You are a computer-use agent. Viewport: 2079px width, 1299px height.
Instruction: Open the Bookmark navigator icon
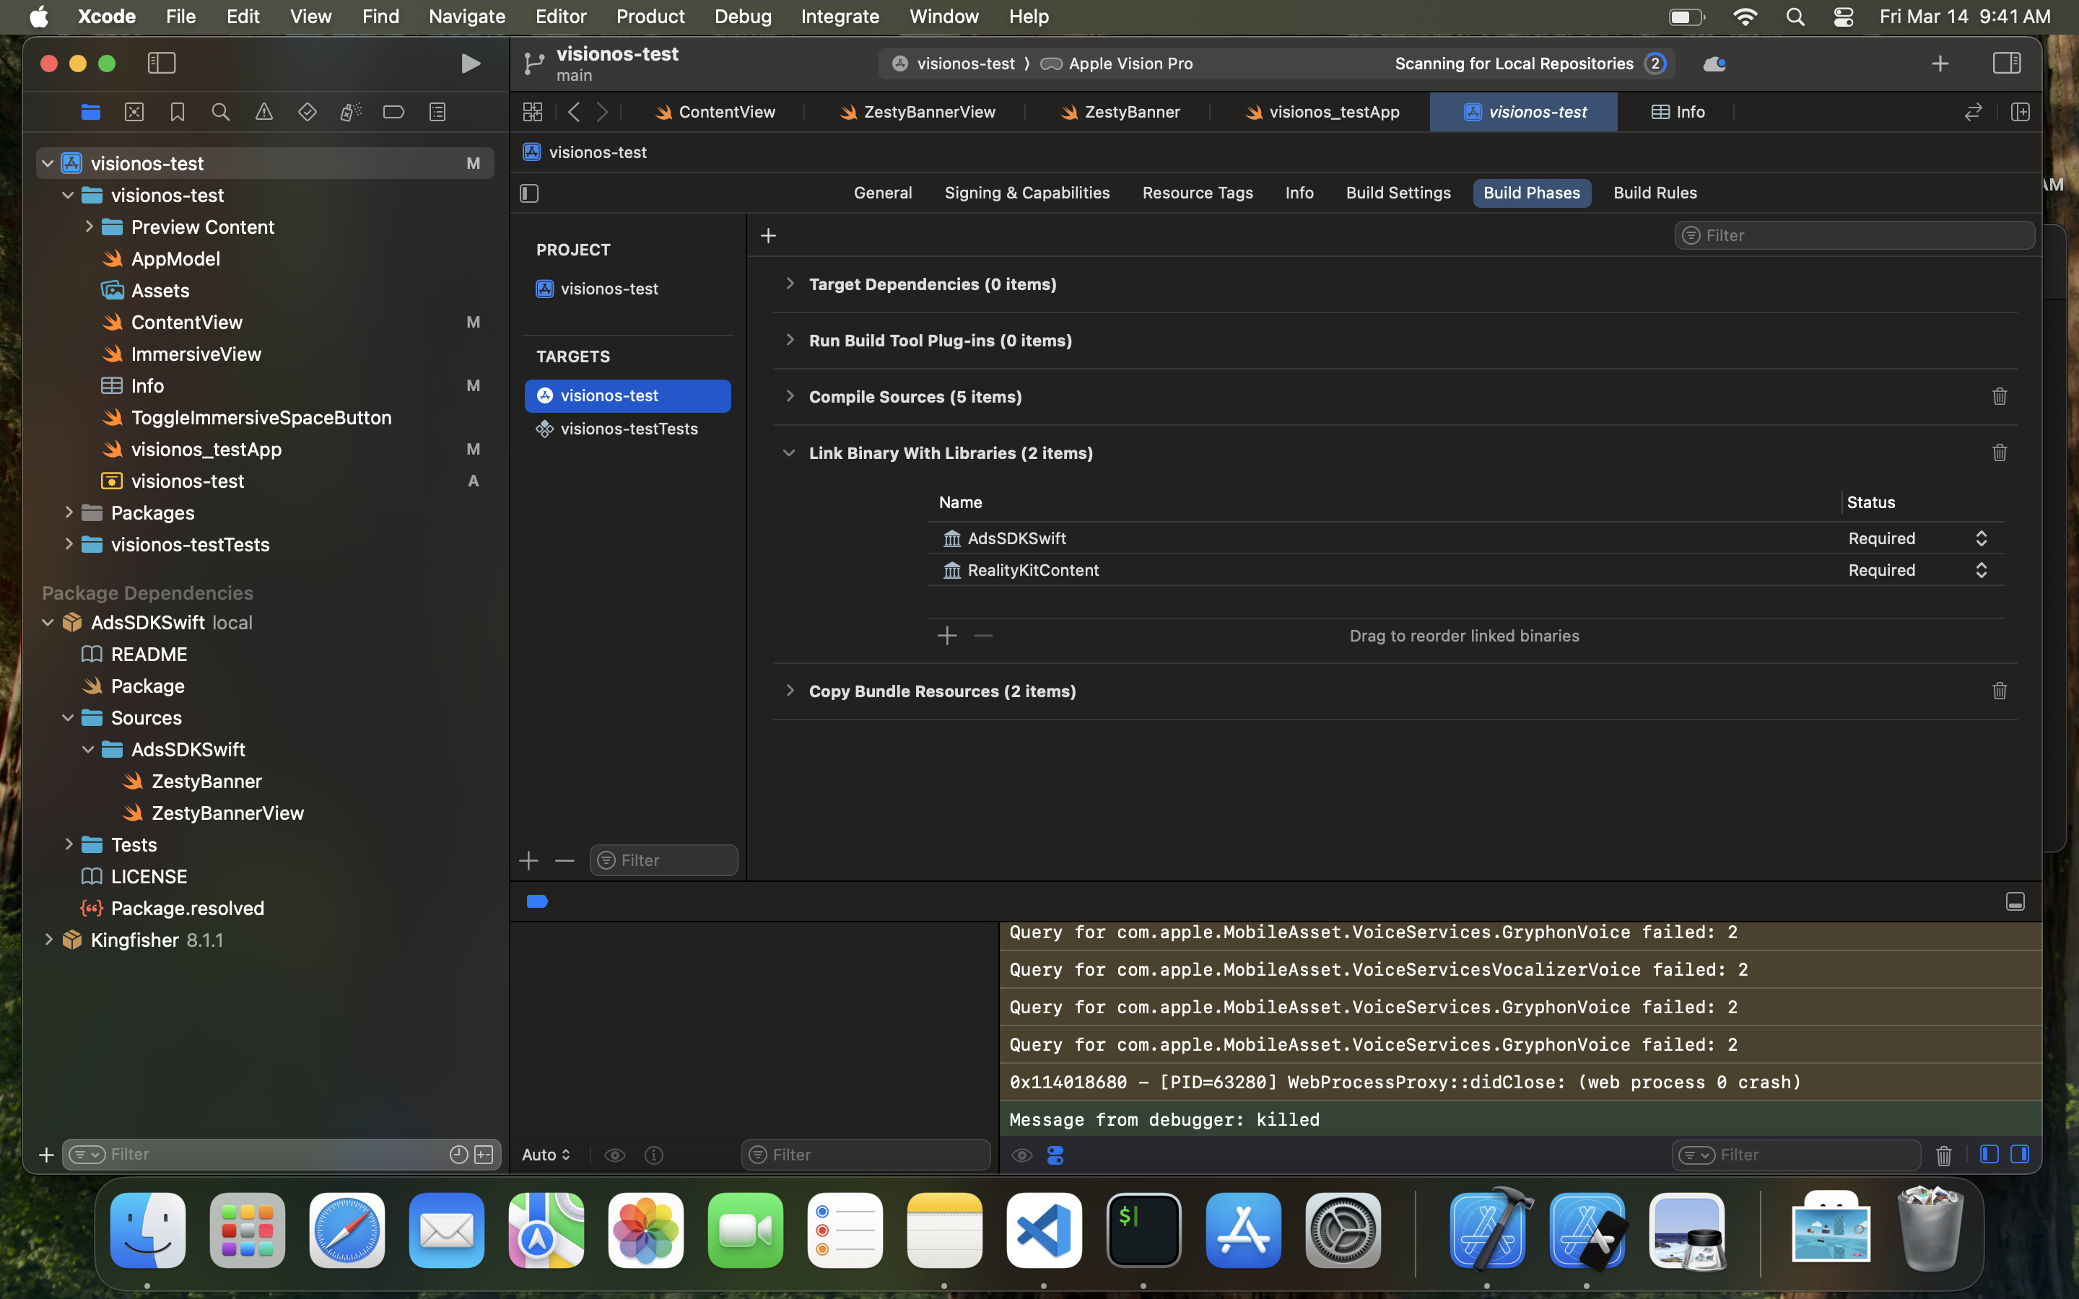click(177, 112)
